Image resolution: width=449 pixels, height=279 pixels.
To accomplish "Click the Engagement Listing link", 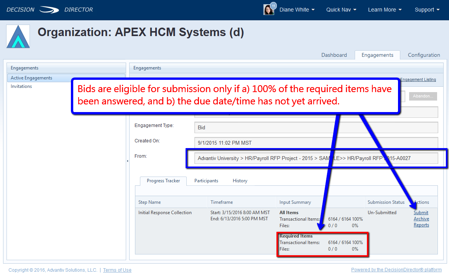I will (x=418, y=80).
